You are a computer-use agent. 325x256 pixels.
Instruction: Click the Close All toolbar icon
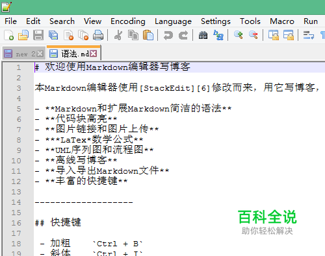point(83,35)
